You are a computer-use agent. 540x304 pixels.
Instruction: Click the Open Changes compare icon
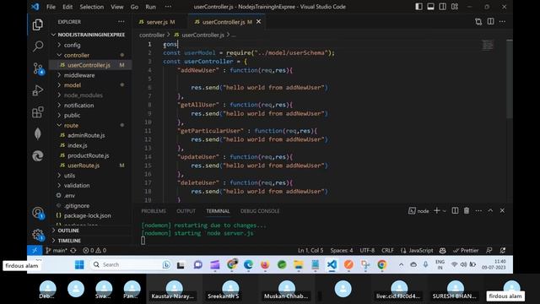[478, 22]
